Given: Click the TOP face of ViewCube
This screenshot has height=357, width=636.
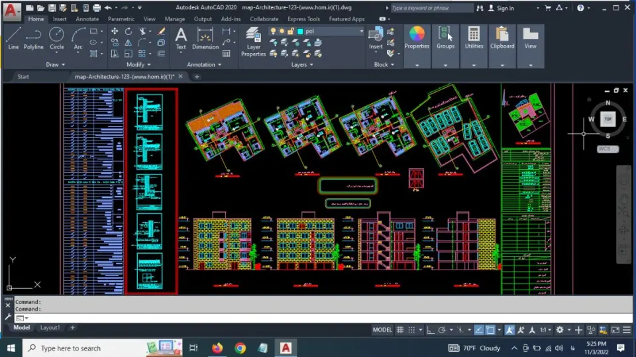Looking at the screenshot, I should tap(608, 119).
